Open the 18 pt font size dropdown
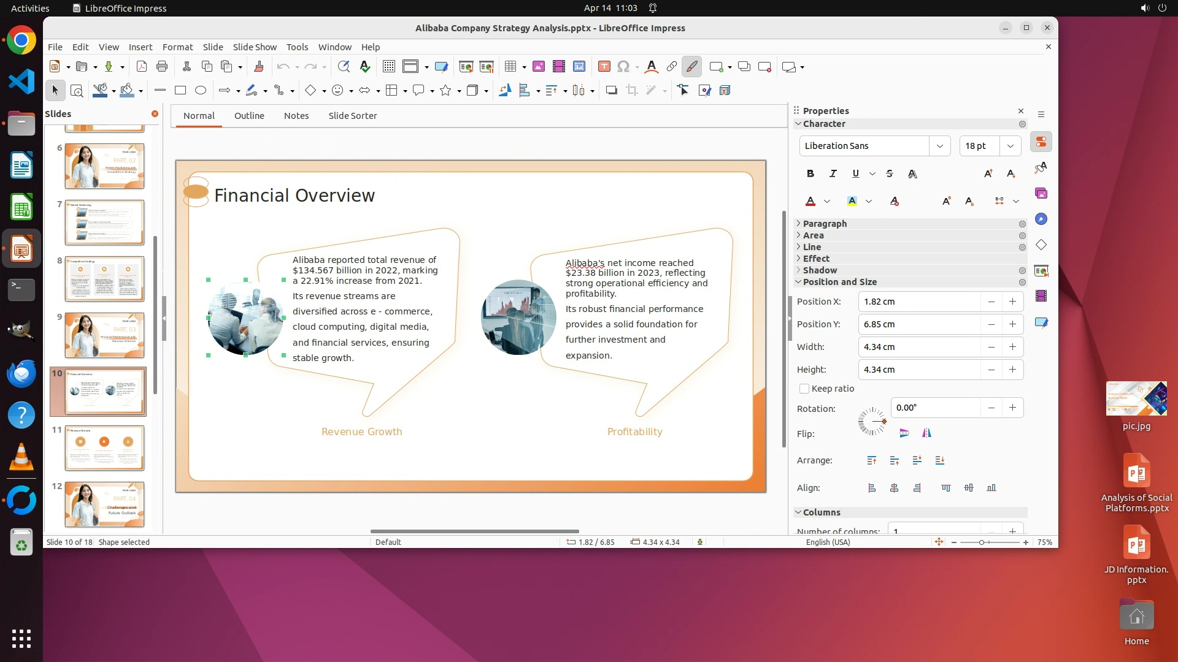This screenshot has height=662, width=1178. pos(1010,146)
